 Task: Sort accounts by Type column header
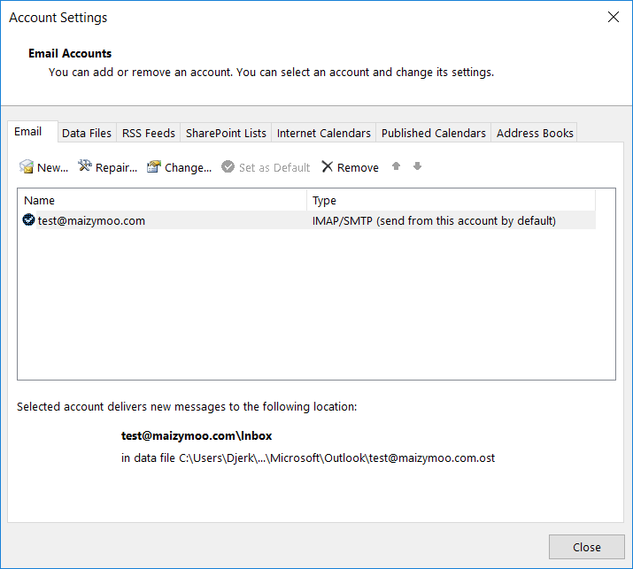tap(451, 201)
